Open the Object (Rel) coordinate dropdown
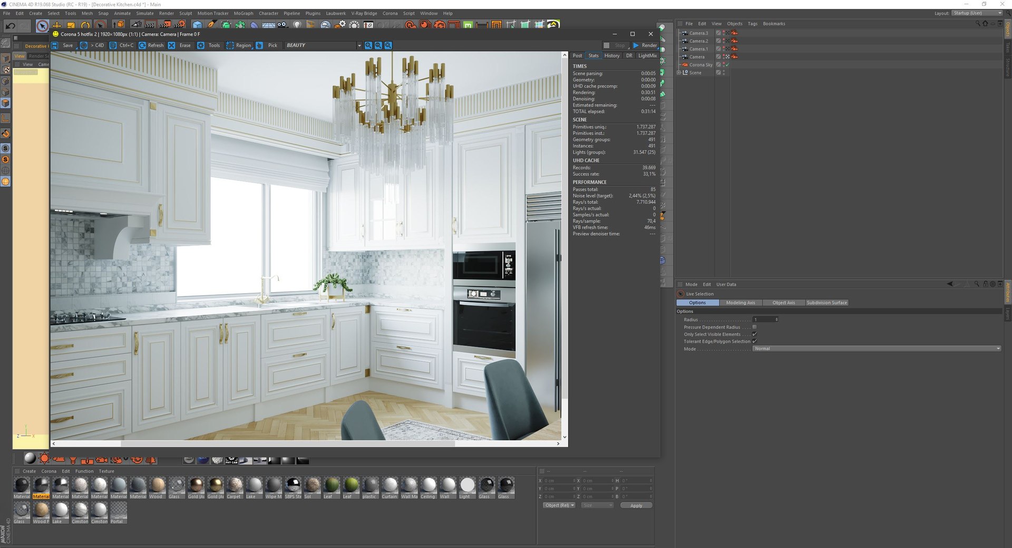The image size is (1012, 548). tap(559, 505)
